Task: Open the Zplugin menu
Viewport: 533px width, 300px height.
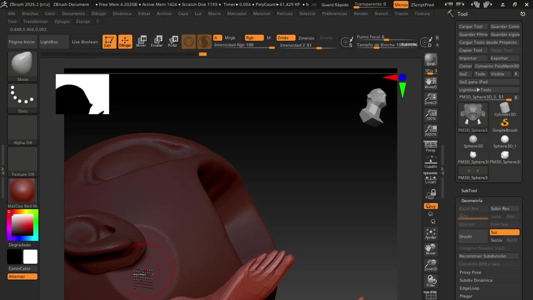Action: (x=62, y=21)
